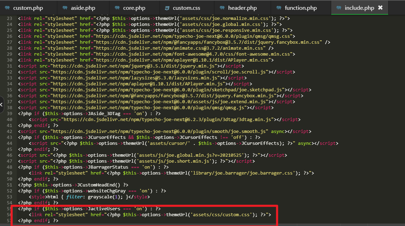Click 'assets/css/custom.css' path in highlighted code
Screen dimensions: 405x226
pyautogui.click(x=221, y=214)
